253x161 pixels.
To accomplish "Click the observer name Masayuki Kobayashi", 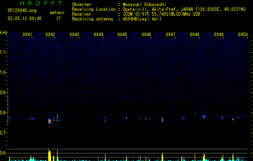I will tap(144, 4).
